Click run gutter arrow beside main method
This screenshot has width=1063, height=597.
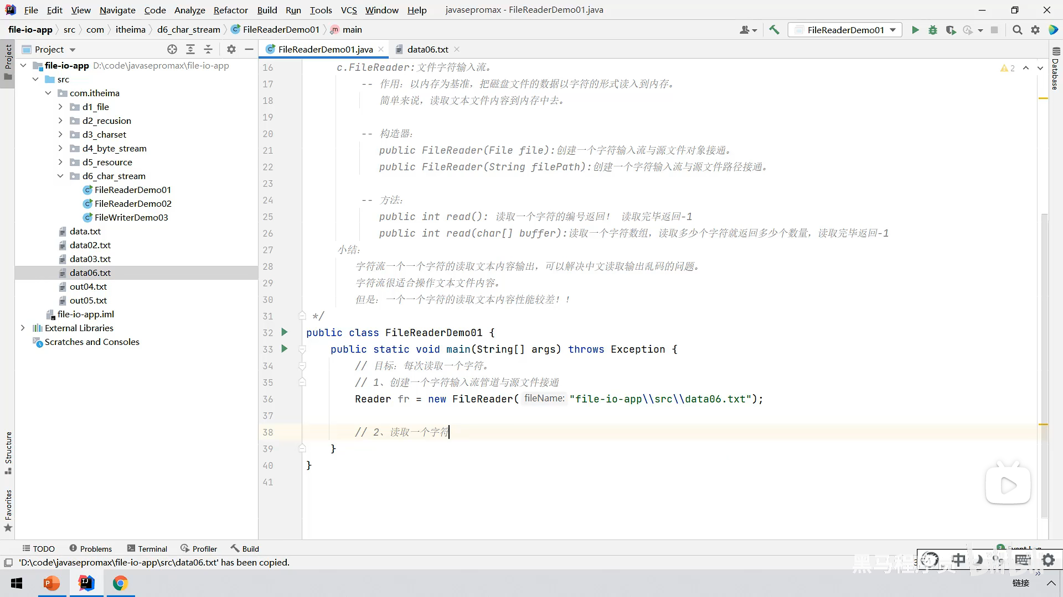[285, 349]
